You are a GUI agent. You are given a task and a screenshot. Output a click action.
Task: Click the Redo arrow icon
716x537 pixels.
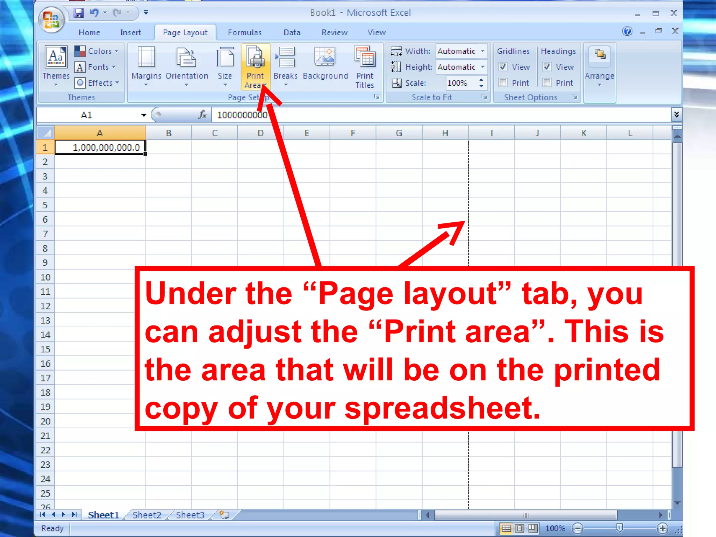coord(117,13)
